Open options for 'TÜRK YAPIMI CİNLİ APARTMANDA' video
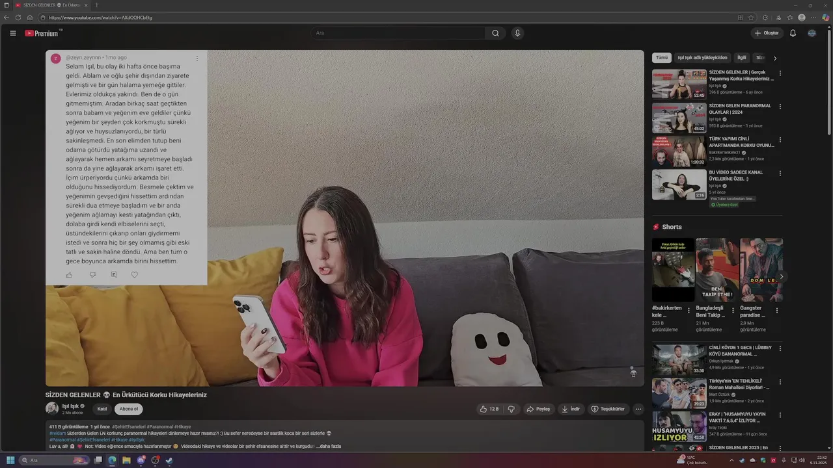The height and width of the screenshot is (468, 833). (780, 140)
